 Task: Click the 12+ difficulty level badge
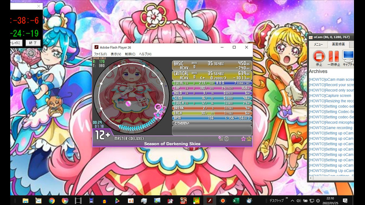click(102, 135)
